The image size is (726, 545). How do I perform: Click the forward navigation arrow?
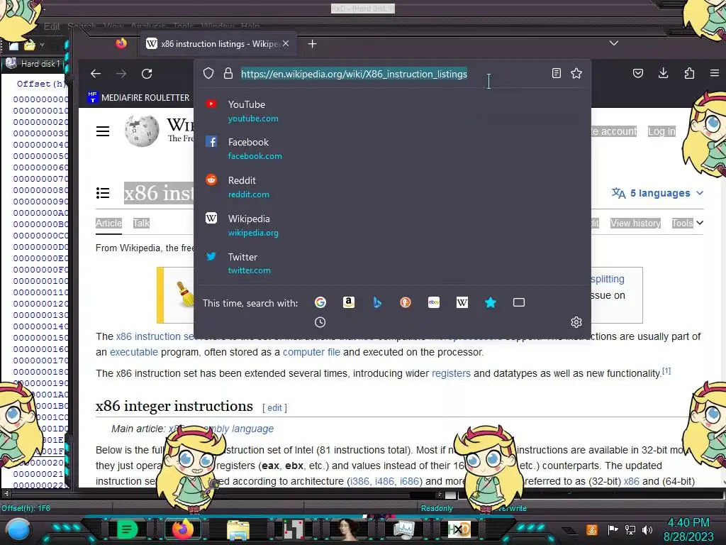pyautogui.click(x=121, y=74)
